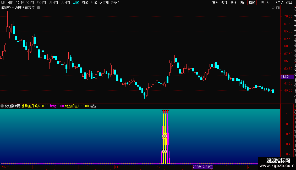Click the 60.00 price axis label

pyautogui.click(x=288, y=46)
